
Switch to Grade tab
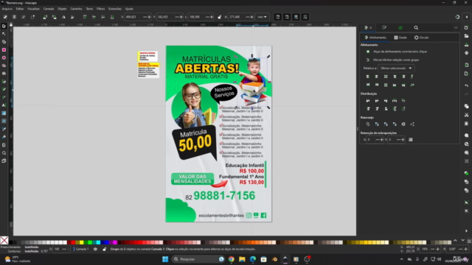click(400, 38)
